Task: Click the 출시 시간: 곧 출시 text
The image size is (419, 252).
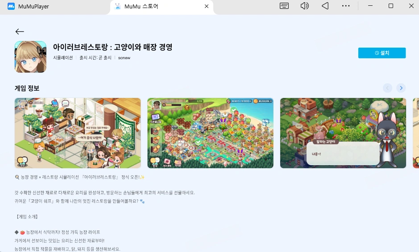Action: 95,57
